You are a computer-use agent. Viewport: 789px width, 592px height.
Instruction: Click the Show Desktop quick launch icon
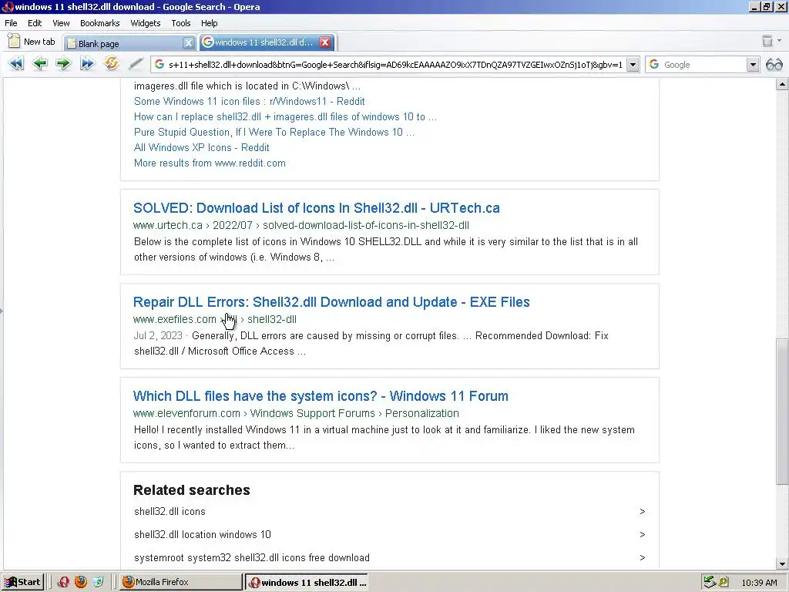pyautogui.click(x=98, y=582)
